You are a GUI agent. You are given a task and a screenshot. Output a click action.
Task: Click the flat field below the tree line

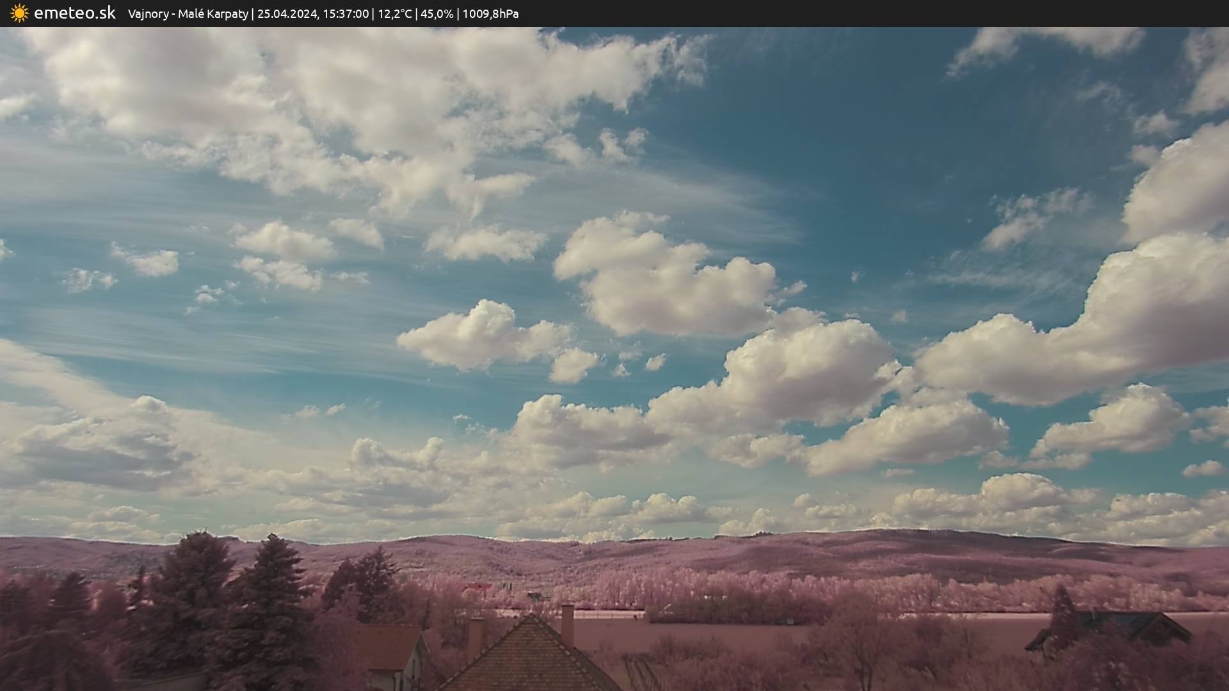(x=704, y=630)
